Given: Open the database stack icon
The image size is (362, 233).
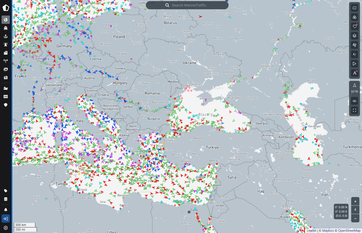Looking at the screenshot, I should (x=6, y=199).
